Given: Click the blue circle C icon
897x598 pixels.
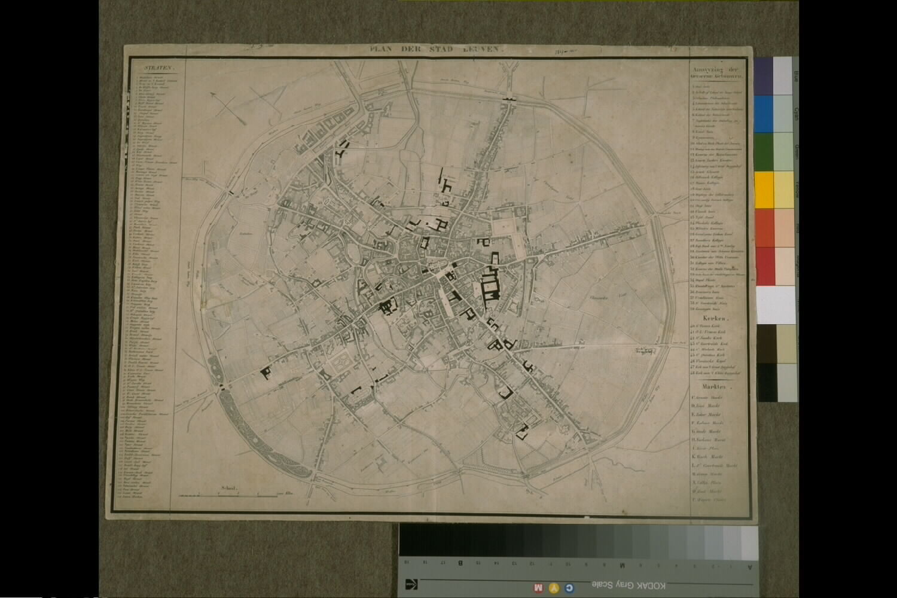Looking at the screenshot, I should point(569,587).
